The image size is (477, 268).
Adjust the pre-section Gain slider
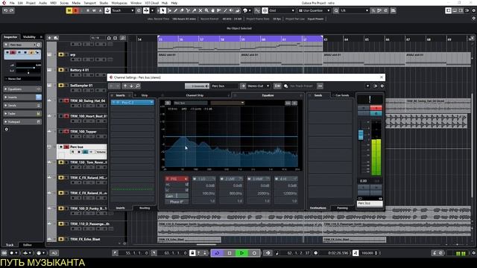pos(177,196)
